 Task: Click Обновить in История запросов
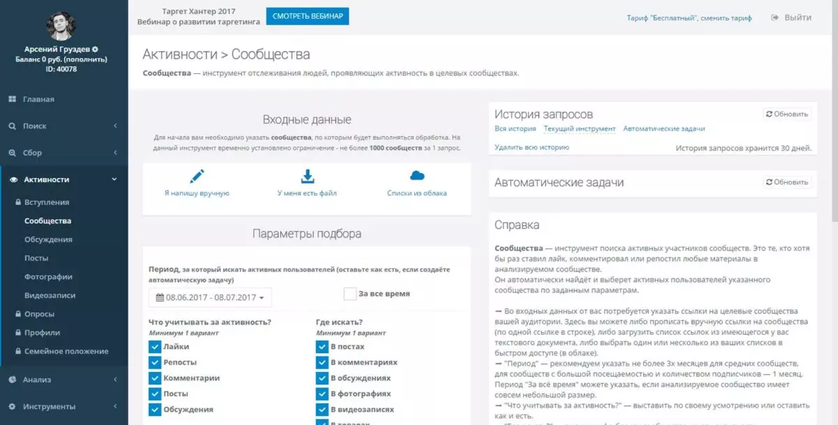coord(787,114)
